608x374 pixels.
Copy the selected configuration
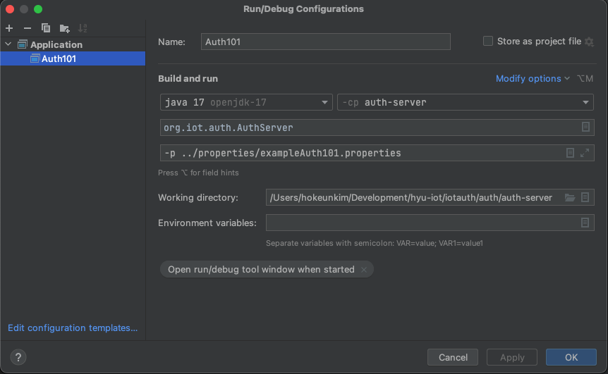[x=46, y=28]
